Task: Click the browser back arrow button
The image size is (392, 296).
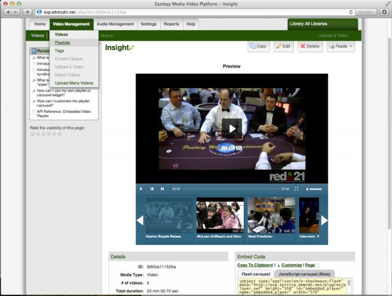Action: pos(7,12)
